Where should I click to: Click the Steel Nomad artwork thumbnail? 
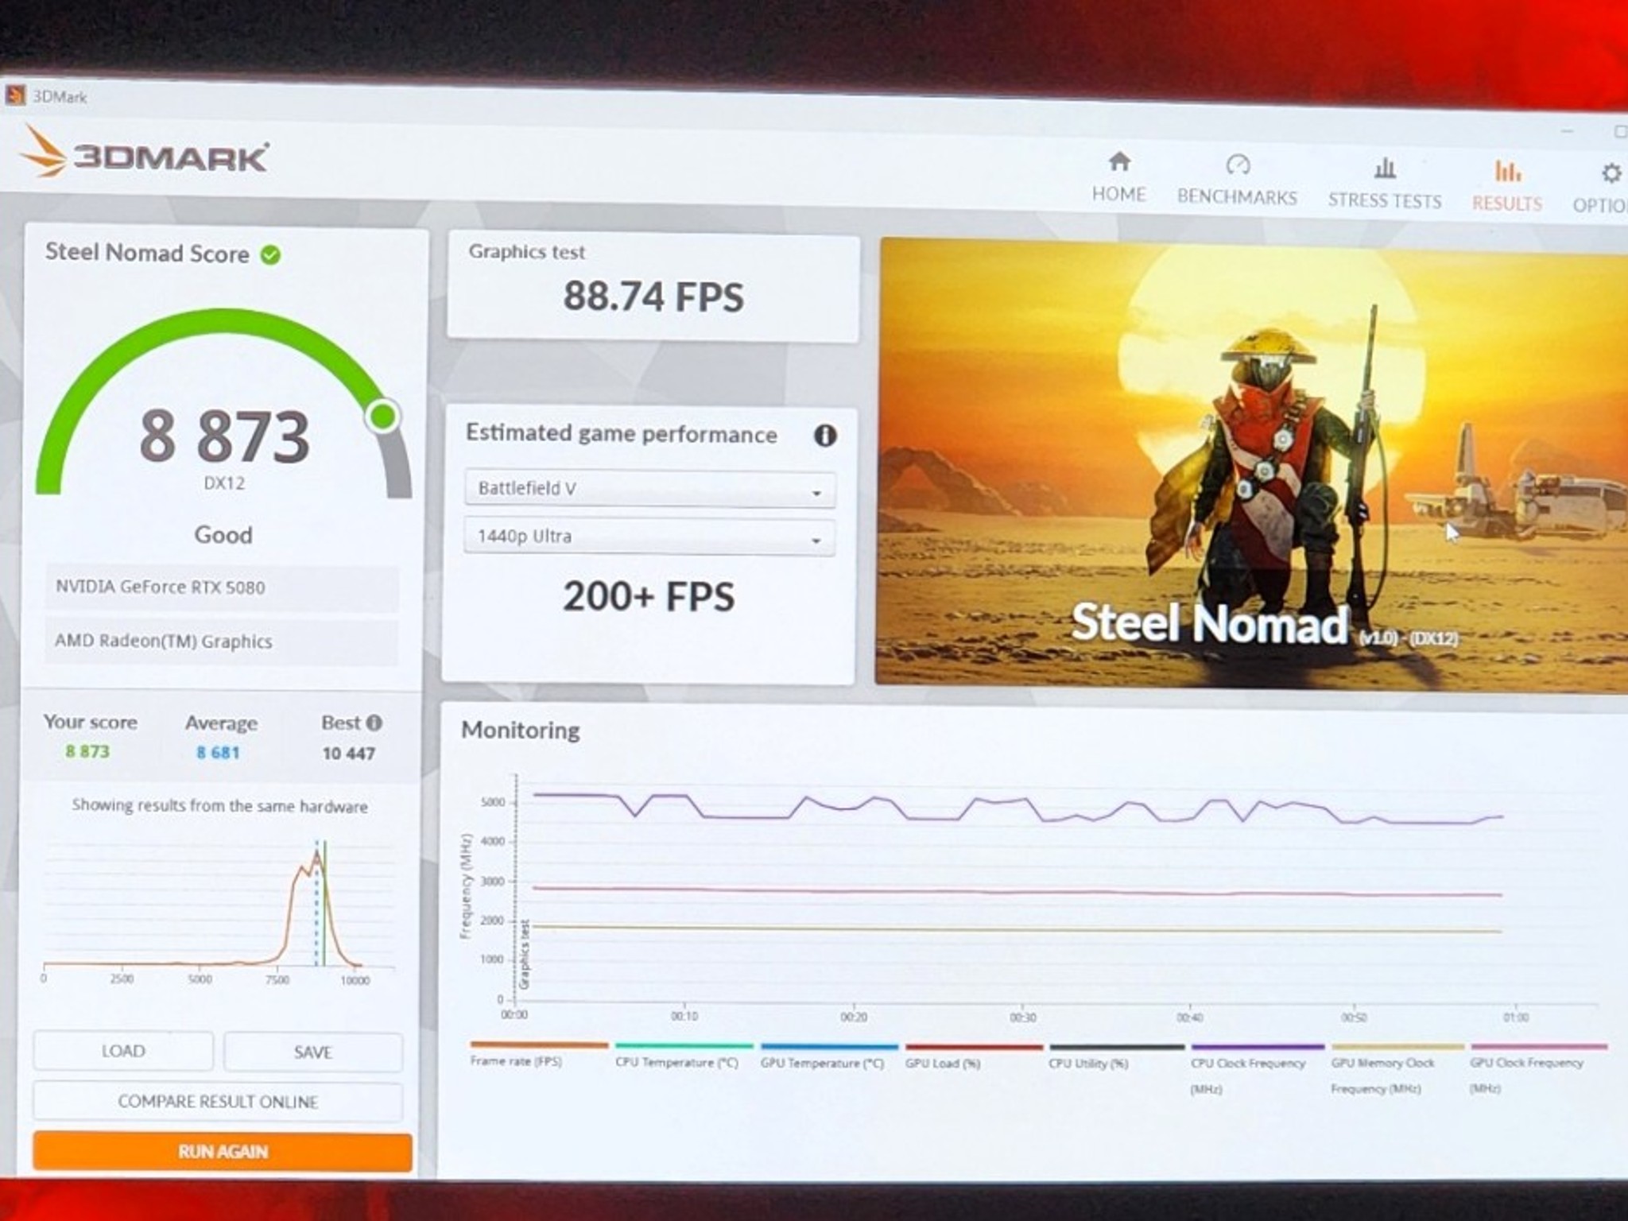coord(1252,465)
